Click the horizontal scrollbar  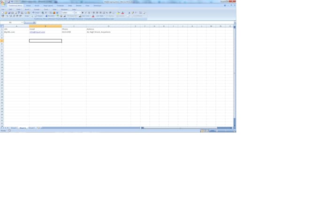tap(187, 128)
